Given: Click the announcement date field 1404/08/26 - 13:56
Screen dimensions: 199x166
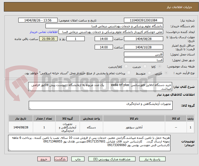Looking at the screenshot, I should click(x=38, y=20).
